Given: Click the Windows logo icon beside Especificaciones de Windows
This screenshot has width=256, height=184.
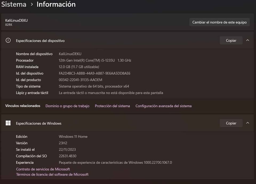Looking at the screenshot, I should pos(8,123).
